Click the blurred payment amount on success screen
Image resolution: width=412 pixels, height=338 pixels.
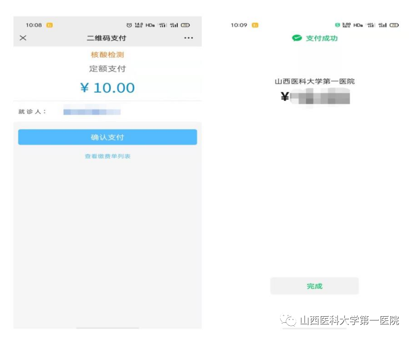320,96
